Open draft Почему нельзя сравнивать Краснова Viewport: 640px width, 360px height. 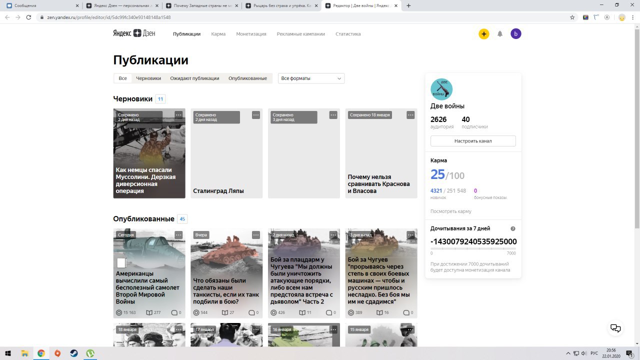click(381, 153)
